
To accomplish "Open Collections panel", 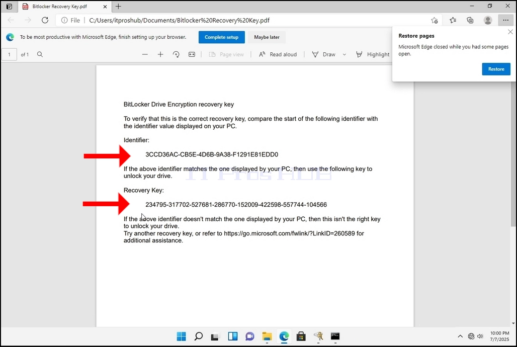I will (x=470, y=20).
